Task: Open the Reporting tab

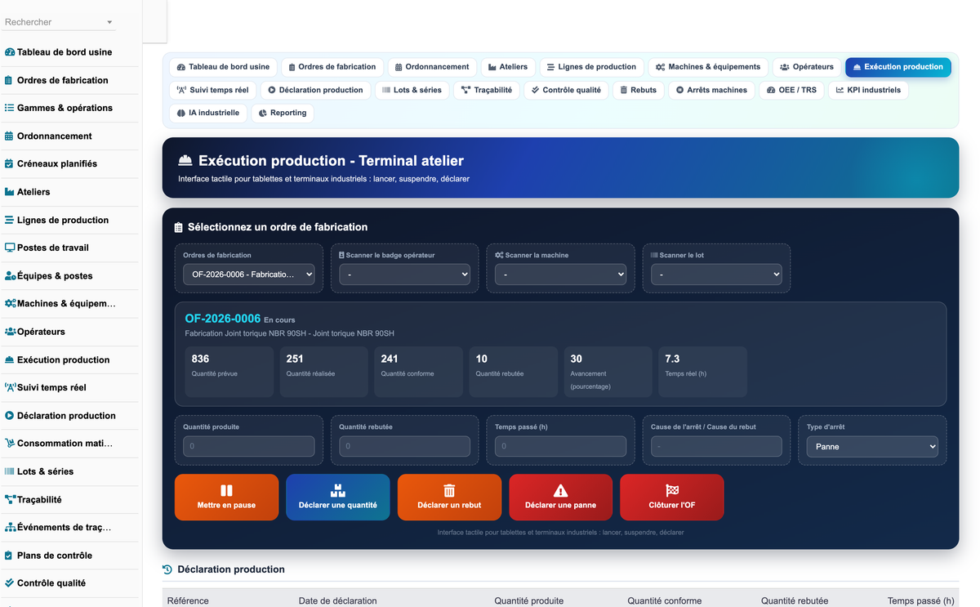Action: coord(283,113)
